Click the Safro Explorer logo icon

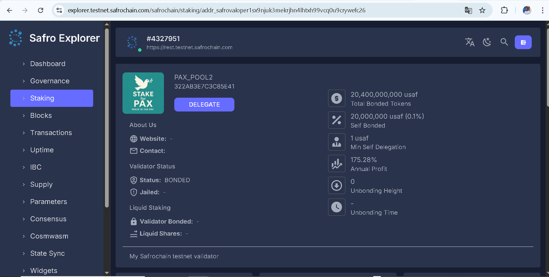15,38
